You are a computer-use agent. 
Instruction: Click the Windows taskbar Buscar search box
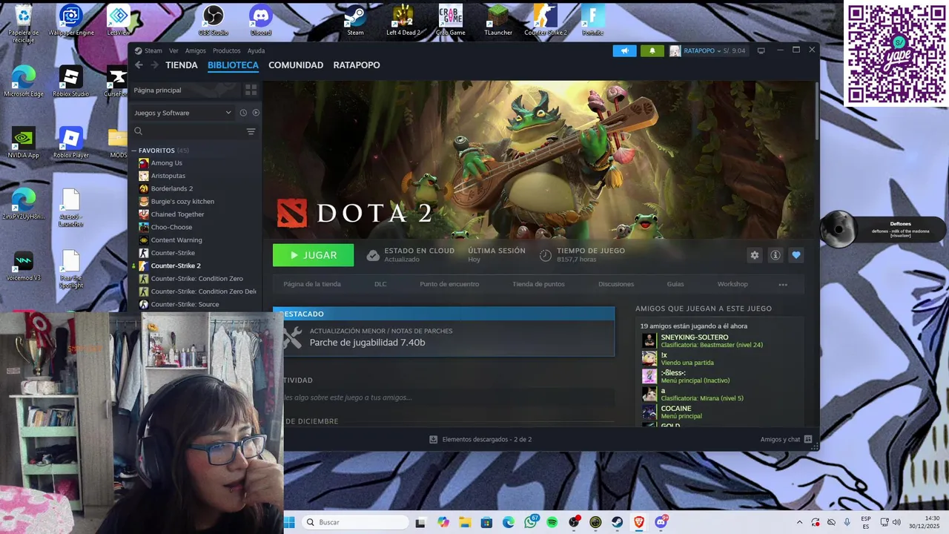coord(356,522)
